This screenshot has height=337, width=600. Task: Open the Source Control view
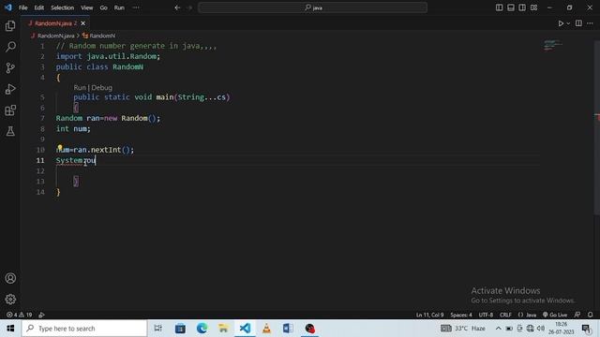coord(10,68)
